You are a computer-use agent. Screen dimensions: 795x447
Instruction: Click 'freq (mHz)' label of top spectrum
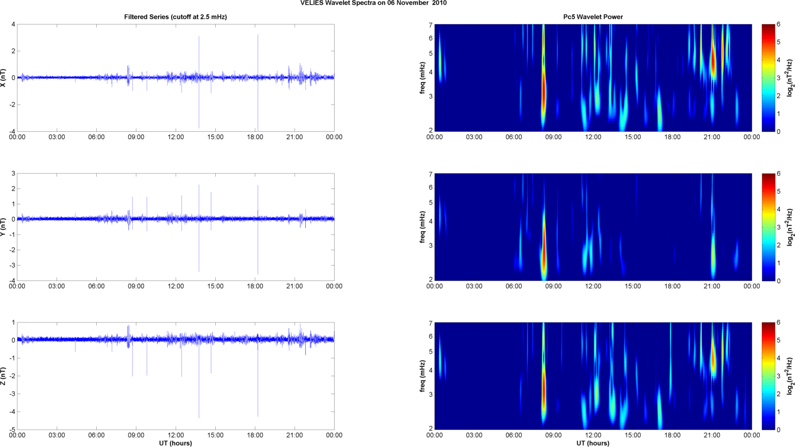[422, 78]
